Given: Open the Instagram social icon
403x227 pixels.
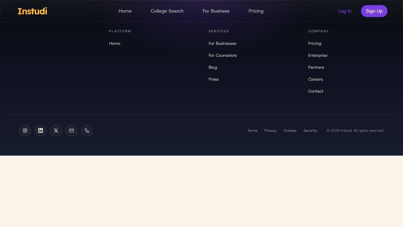Looking at the screenshot, I should (25, 131).
